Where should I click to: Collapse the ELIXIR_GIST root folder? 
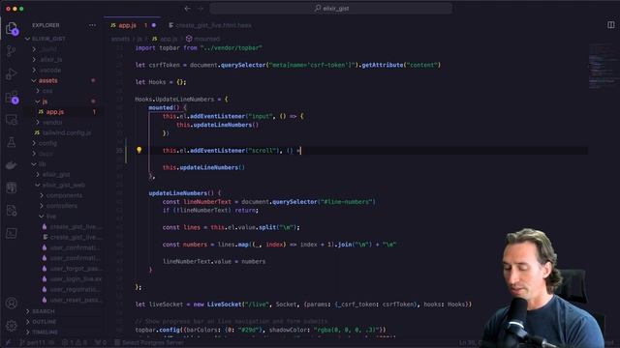pos(46,39)
